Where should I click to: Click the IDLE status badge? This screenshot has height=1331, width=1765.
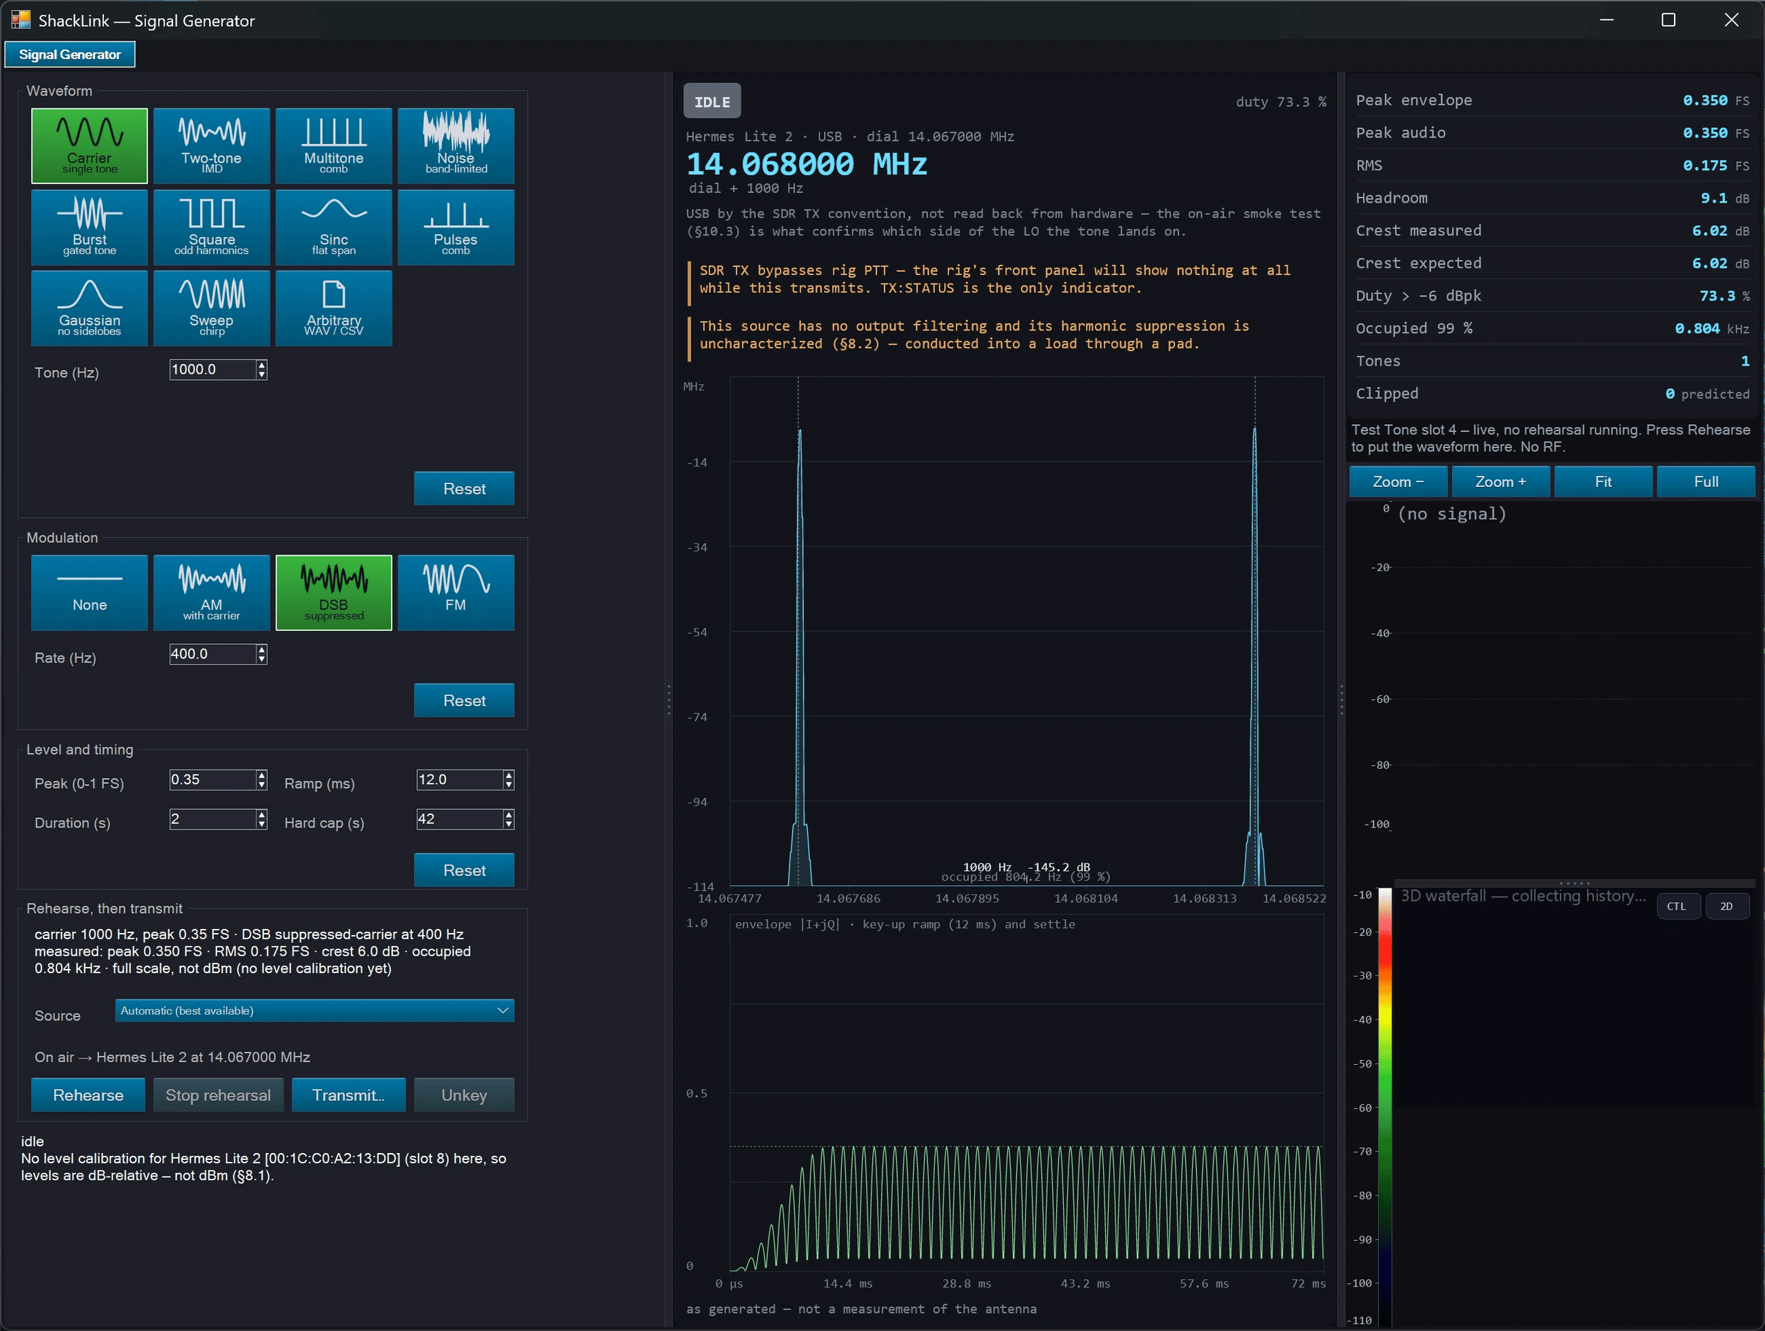[x=712, y=101]
